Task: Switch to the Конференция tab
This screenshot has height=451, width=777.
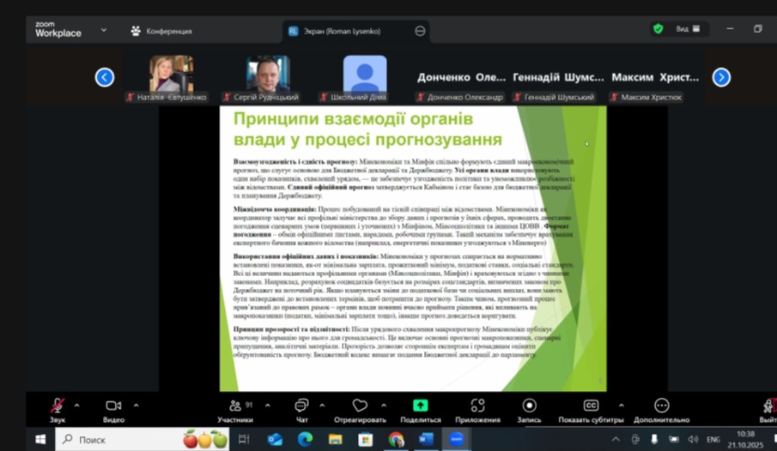Action: (x=161, y=31)
